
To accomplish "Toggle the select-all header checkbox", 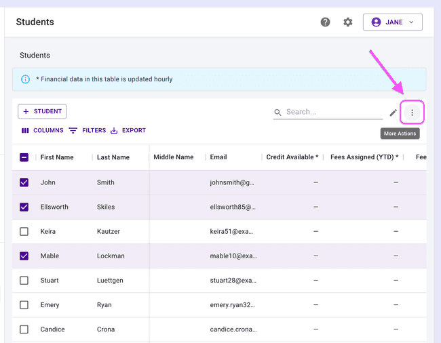I will tap(24, 157).
